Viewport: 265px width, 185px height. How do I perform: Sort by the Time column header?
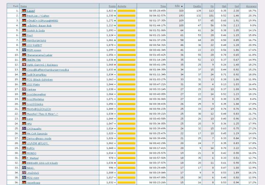[x=163, y=6]
